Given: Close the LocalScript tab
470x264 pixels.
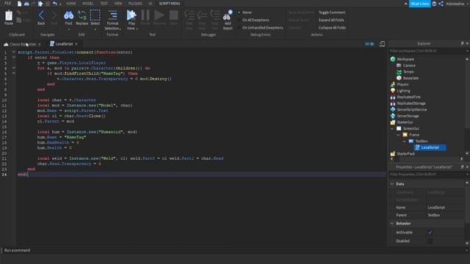Looking at the screenshot, I should (x=76, y=44).
